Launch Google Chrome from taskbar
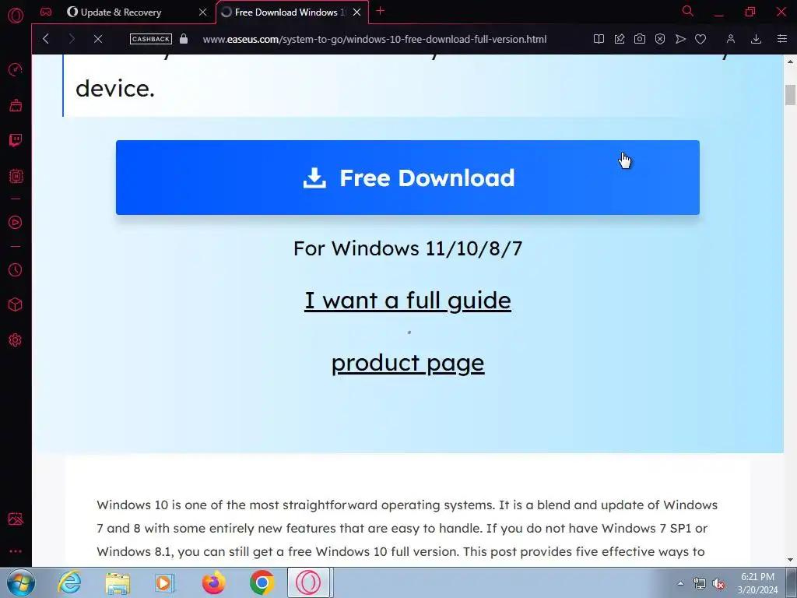797x598 pixels. (x=262, y=582)
